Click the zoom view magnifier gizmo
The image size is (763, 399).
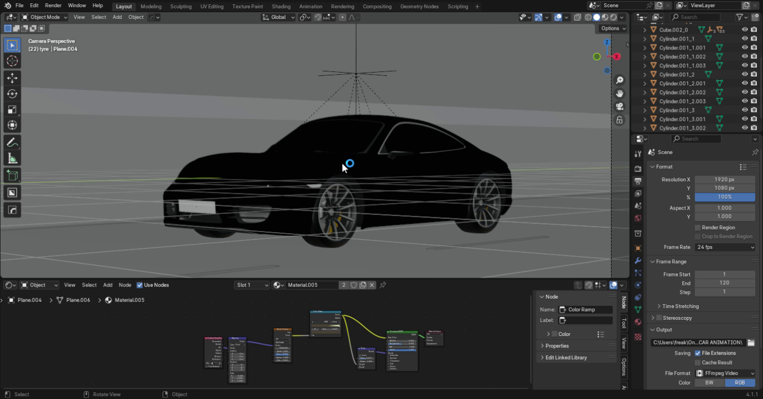(x=620, y=80)
